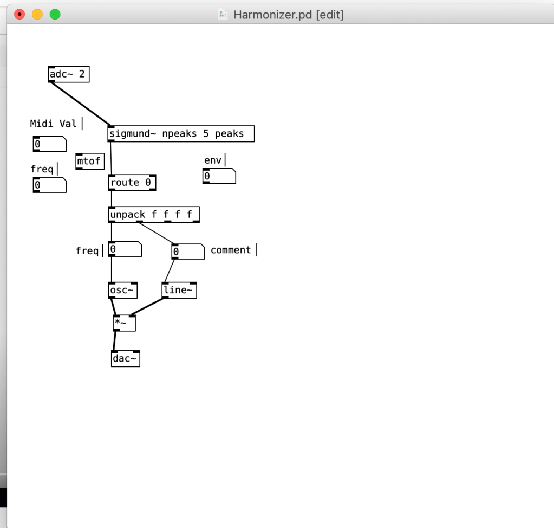Click the number box above osc~

[x=125, y=249]
